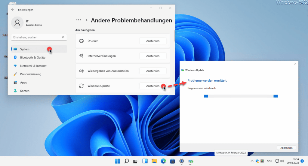
Task: Click the diagnosis progress bar
Action: 241,96
